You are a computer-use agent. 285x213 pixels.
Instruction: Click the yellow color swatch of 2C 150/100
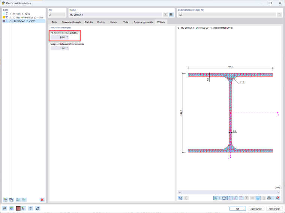tap(4, 18)
